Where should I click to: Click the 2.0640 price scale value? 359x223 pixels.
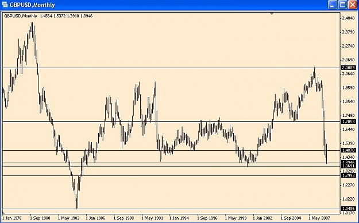click(x=348, y=74)
